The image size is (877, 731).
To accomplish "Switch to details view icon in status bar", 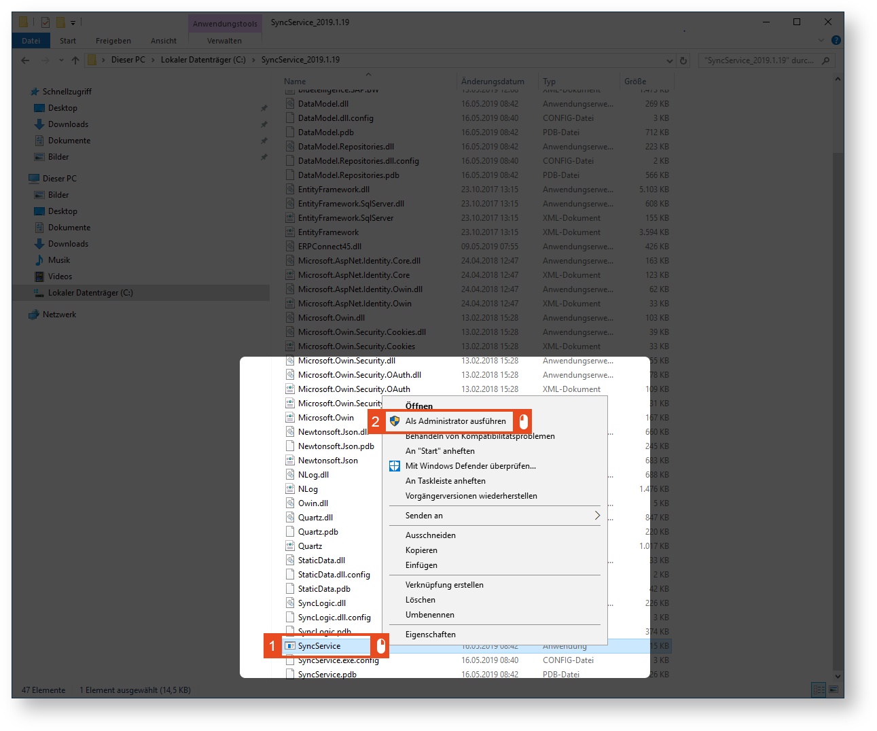I will pyautogui.click(x=819, y=690).
